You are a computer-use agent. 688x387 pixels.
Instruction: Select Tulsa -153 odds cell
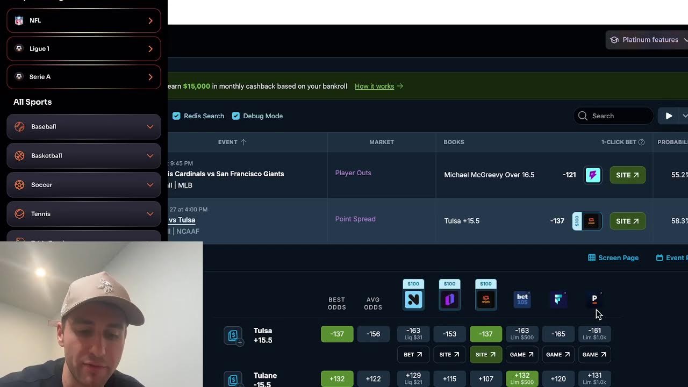coord(449,334)
